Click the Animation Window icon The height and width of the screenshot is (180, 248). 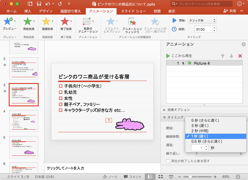(x=132, y=21)
